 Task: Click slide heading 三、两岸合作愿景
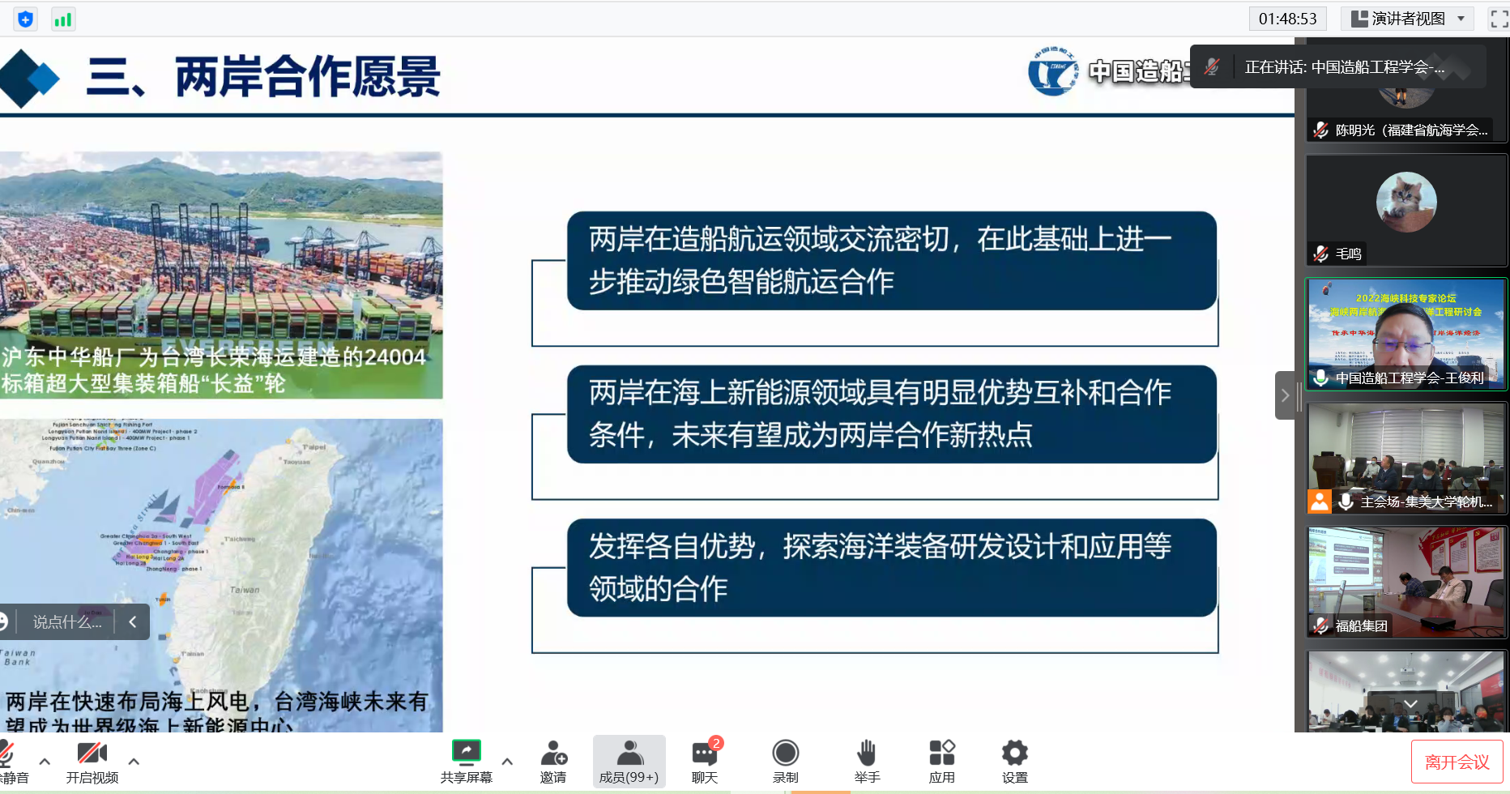coord(263,78)
